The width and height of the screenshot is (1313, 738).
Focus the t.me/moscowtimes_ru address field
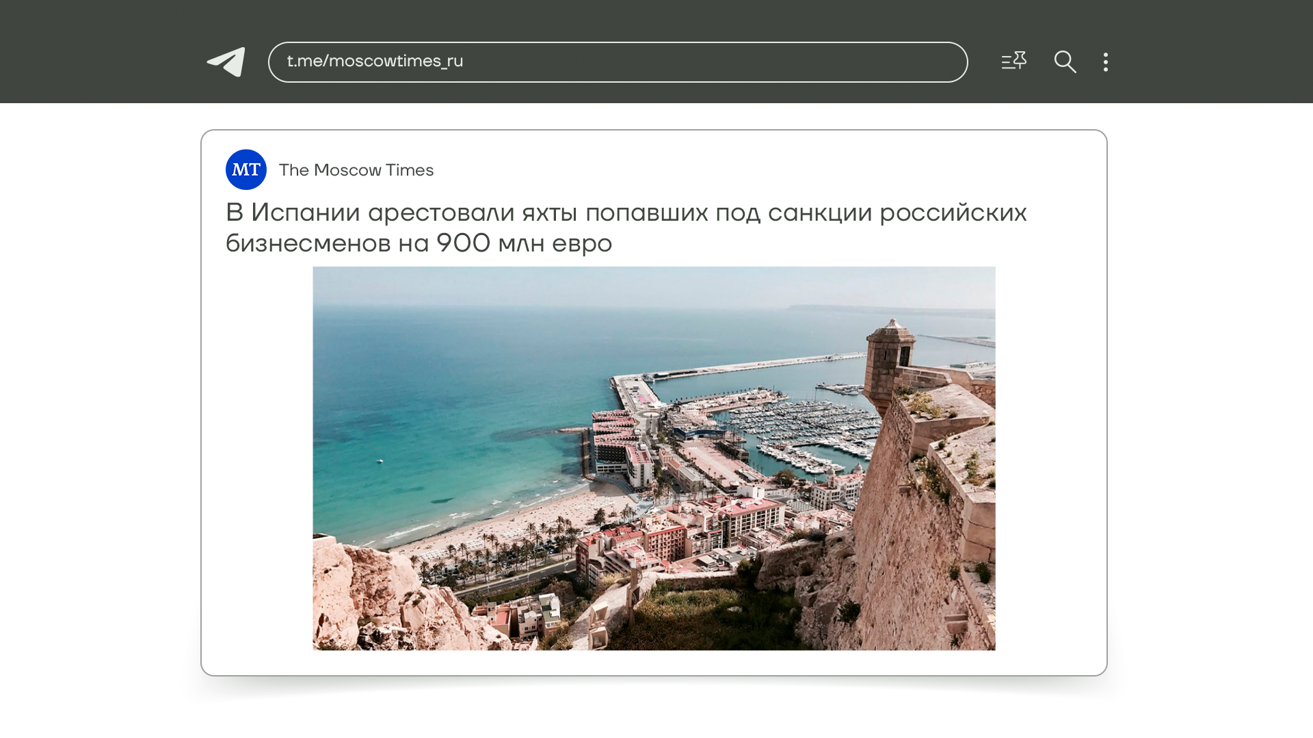tap(618, 62)
